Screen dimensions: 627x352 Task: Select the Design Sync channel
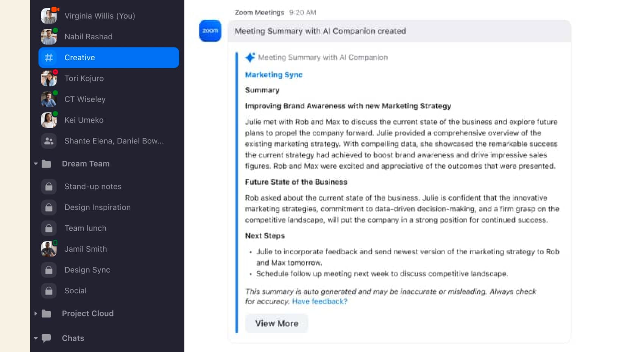(87, 270)
